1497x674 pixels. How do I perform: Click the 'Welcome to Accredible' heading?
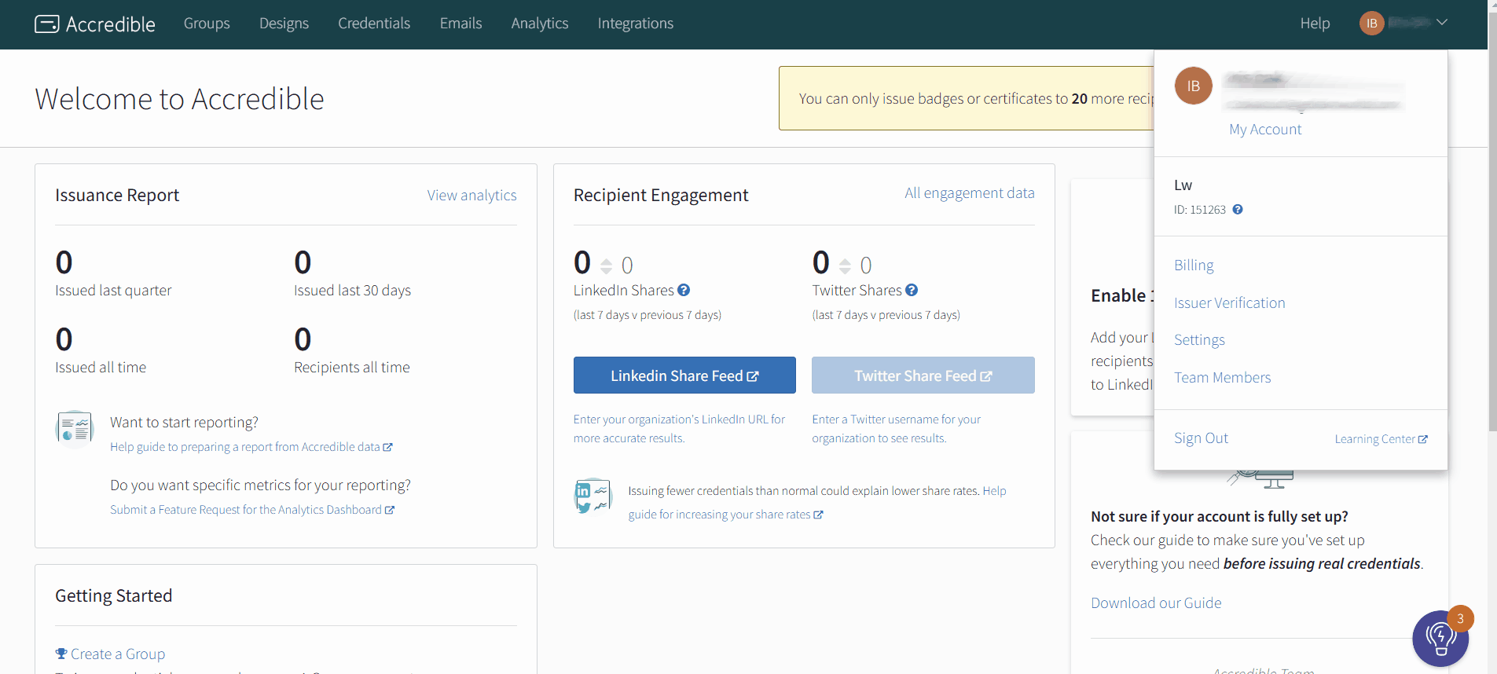tap(179, 99)
